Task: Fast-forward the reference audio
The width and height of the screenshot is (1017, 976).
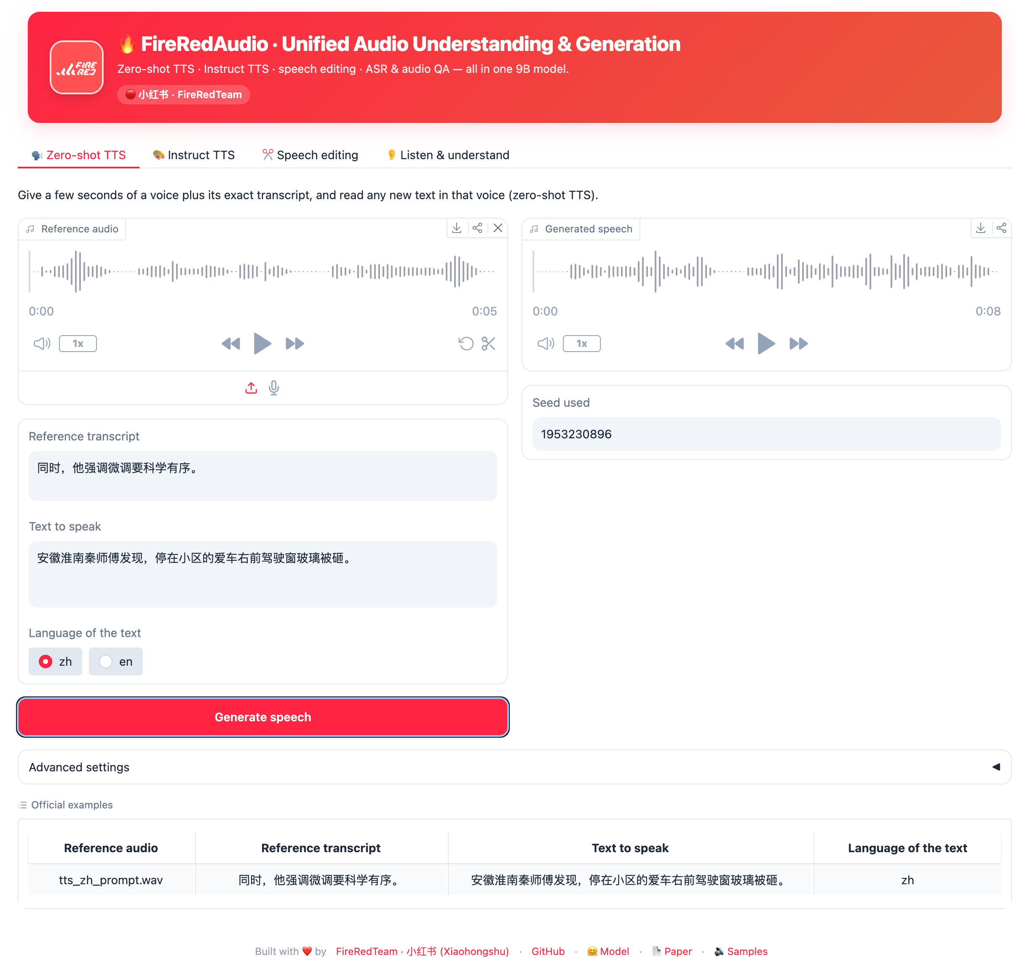Action: (x=295, y=343)
